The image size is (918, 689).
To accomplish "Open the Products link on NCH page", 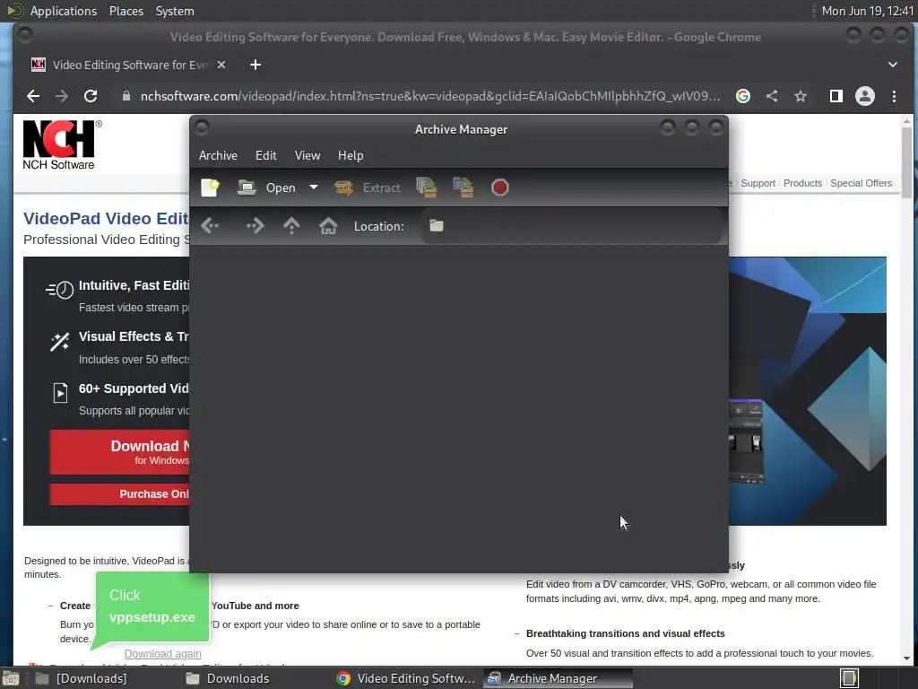I will pos(802,183).
